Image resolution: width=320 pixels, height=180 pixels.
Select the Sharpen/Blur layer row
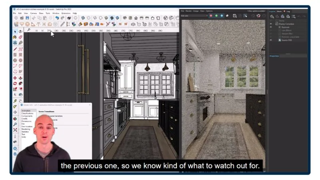point(288,34)
